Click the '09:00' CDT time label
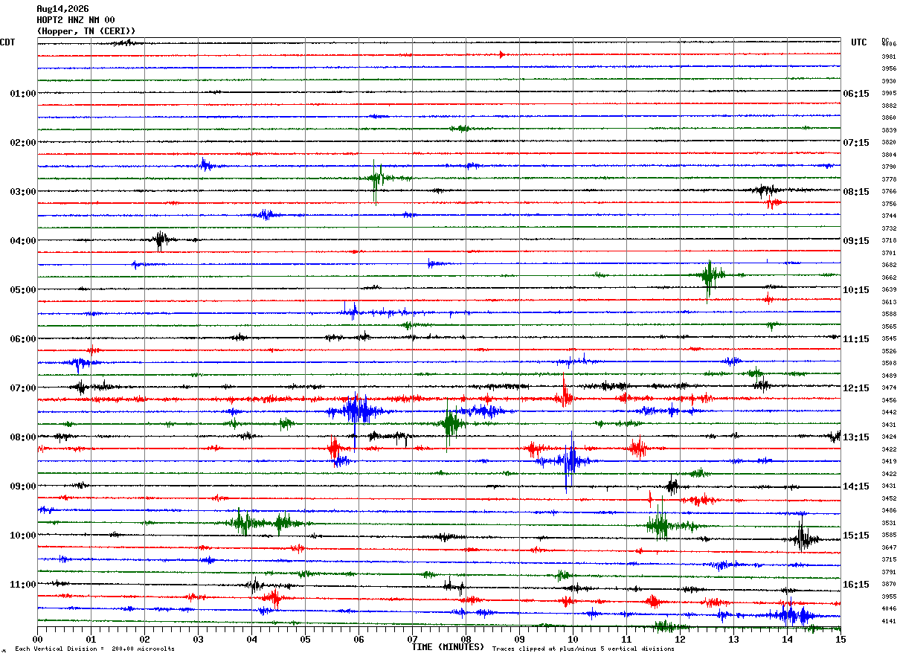The height and width of the screenshot is (659, 900). pyautogui.click(x=23, y=486)
